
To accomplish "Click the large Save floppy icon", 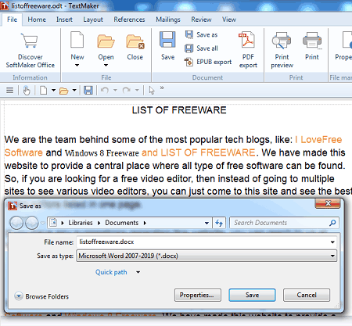I will pos(167,39).
